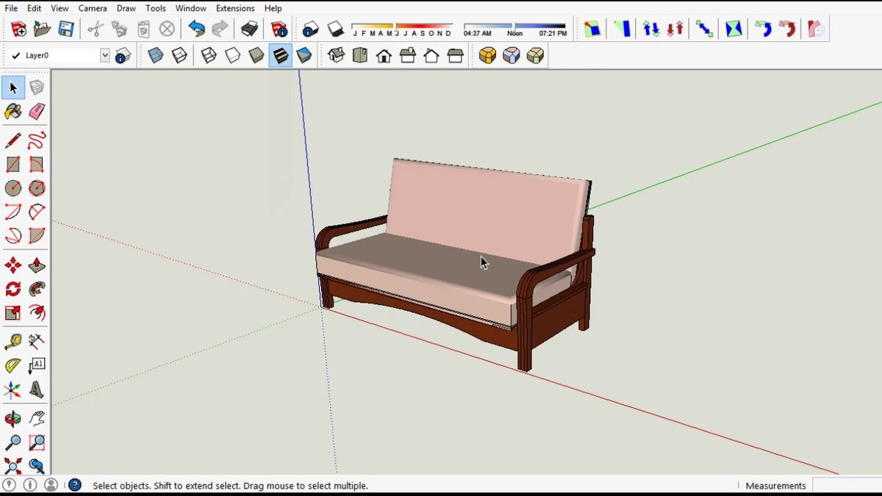Viewport: 882px width, 496px height.
Task: Choose the Arc tool
Action: (x=12, y=212)
